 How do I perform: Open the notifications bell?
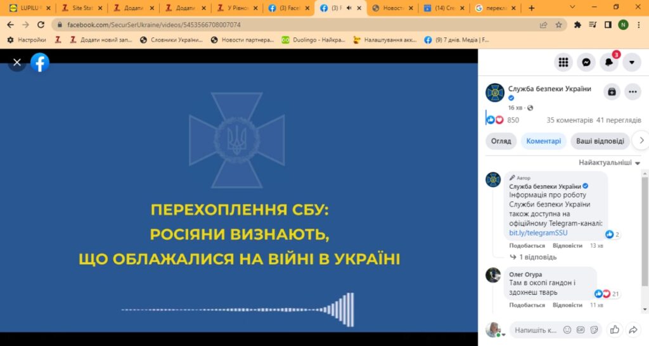point(609,62)
